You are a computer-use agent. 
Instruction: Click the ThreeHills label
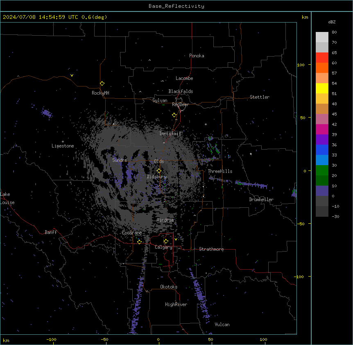(220, 171)
